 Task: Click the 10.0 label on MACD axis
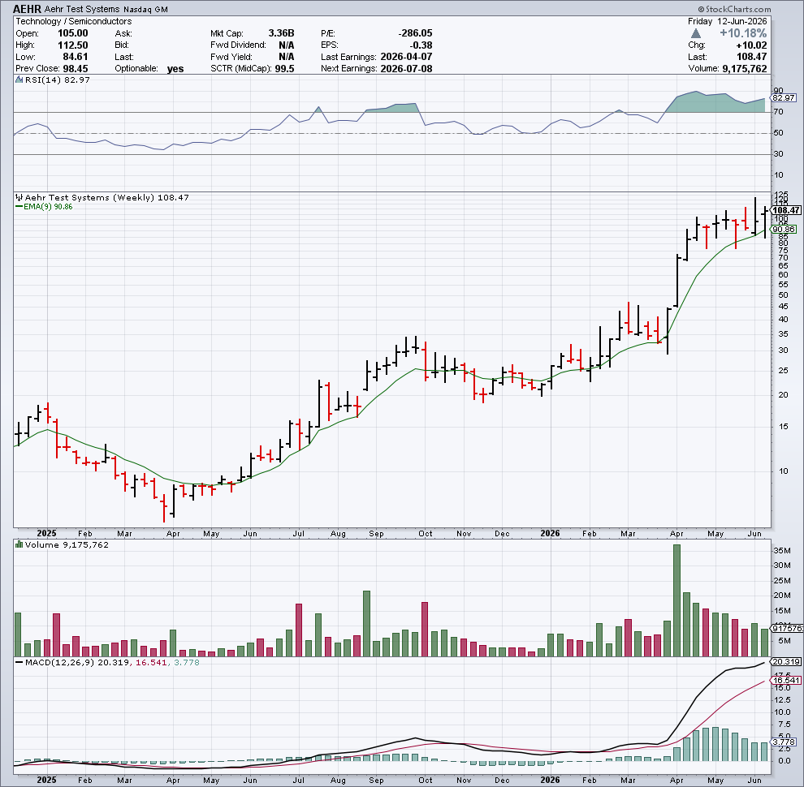[781, 712]
